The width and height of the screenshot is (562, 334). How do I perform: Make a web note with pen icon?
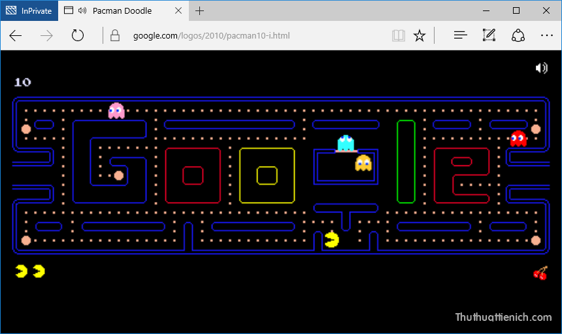click(489, 35)
